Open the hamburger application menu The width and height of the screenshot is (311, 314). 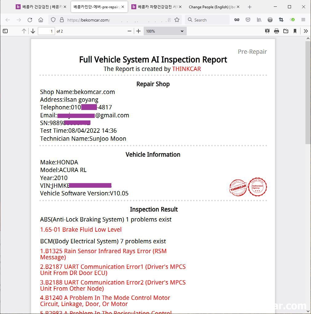(303, 20)
